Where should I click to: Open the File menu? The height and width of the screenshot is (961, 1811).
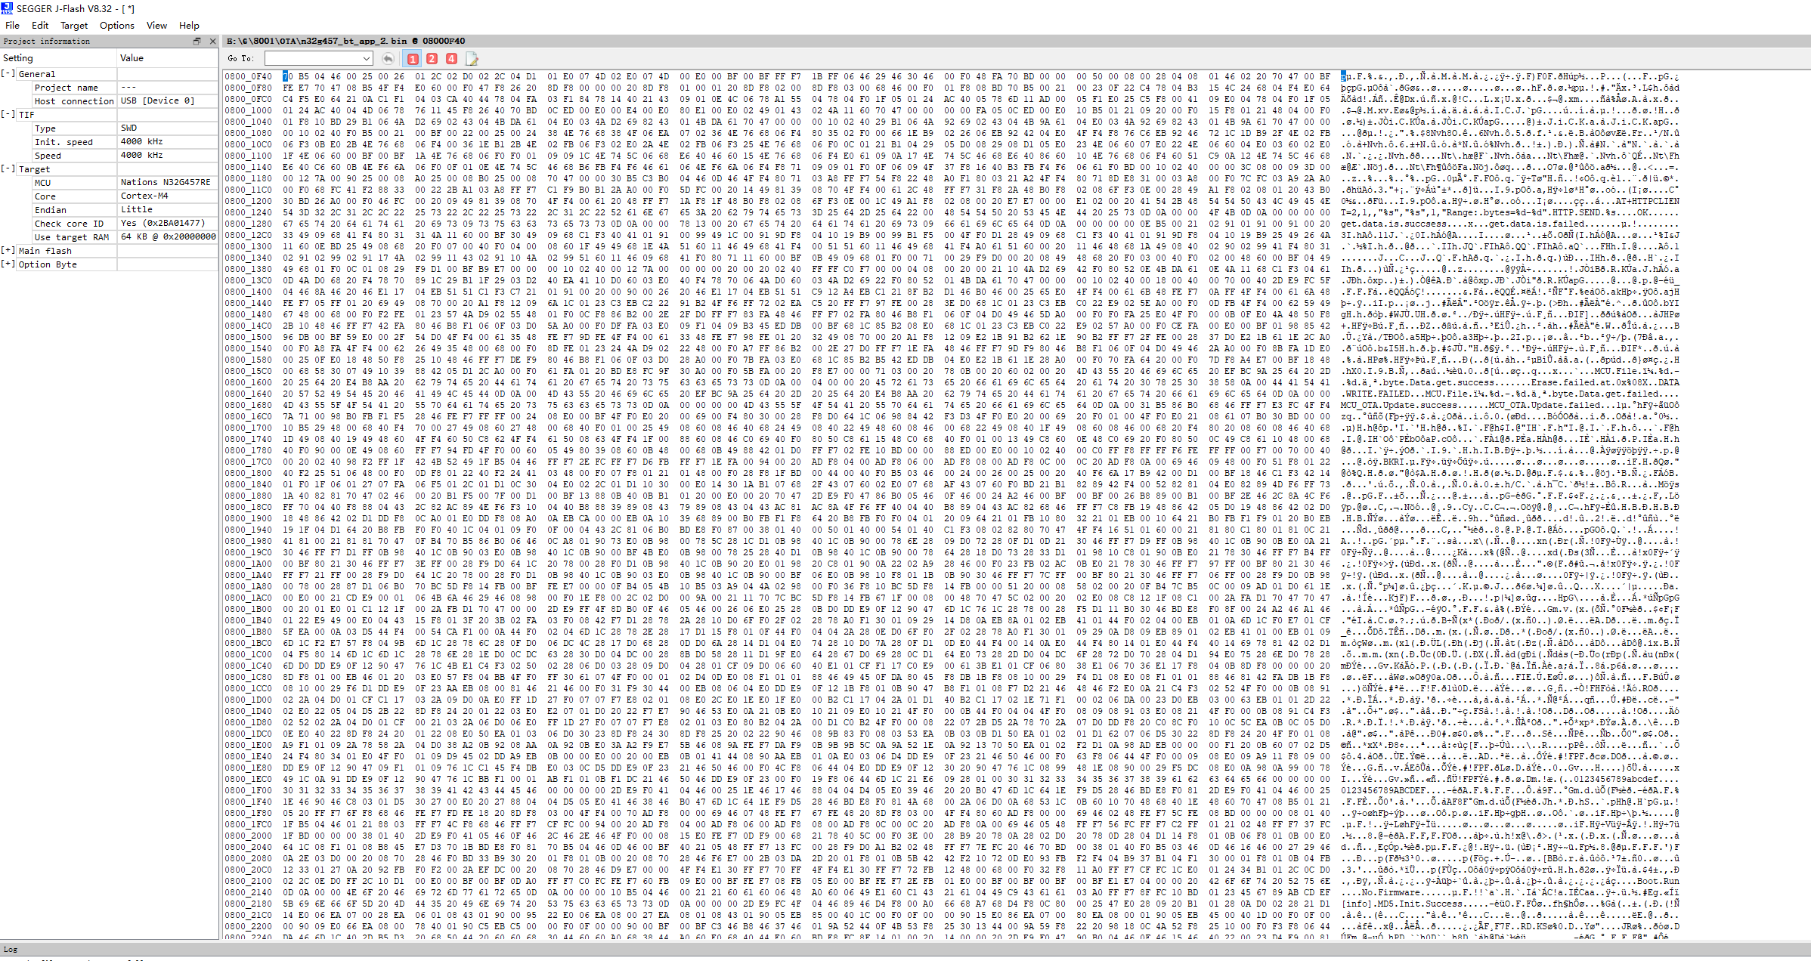click(x=12, y=25)
